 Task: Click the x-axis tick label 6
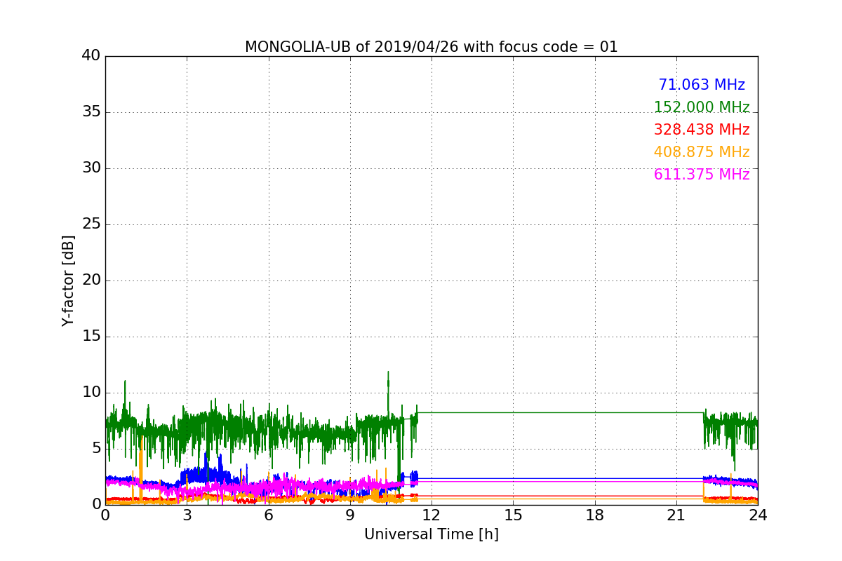pos(268,515)
